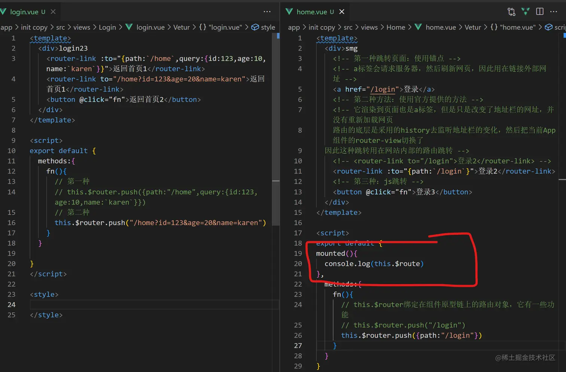Place cursor on "<div>login23" line
The height and width of the screenshot is (372, 566).
point(63,48)
